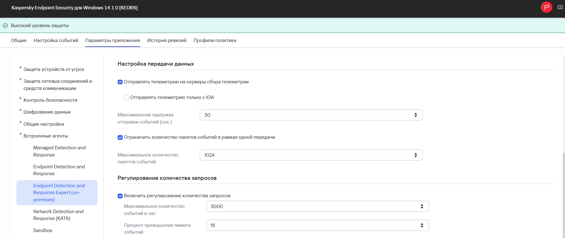This screenshot has width=565, height=238.
Task: Select 'Sandbox' in the sidebar tree
Action: 43,231
